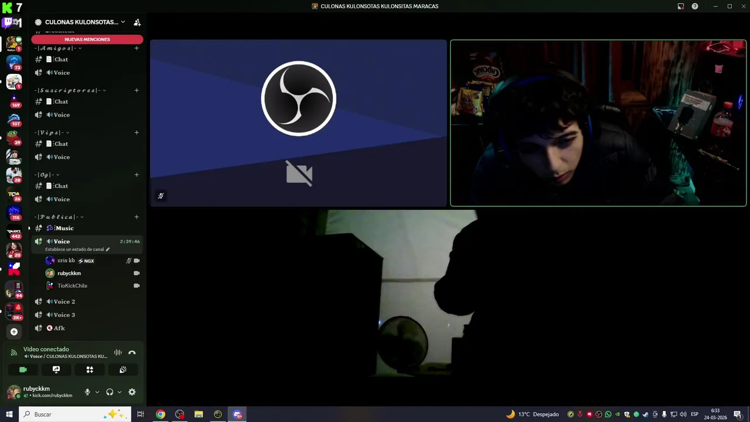Join Voice channel under Amigos
Image resolution: width=750 pixels, height=422 pixels.
[87, 73]
